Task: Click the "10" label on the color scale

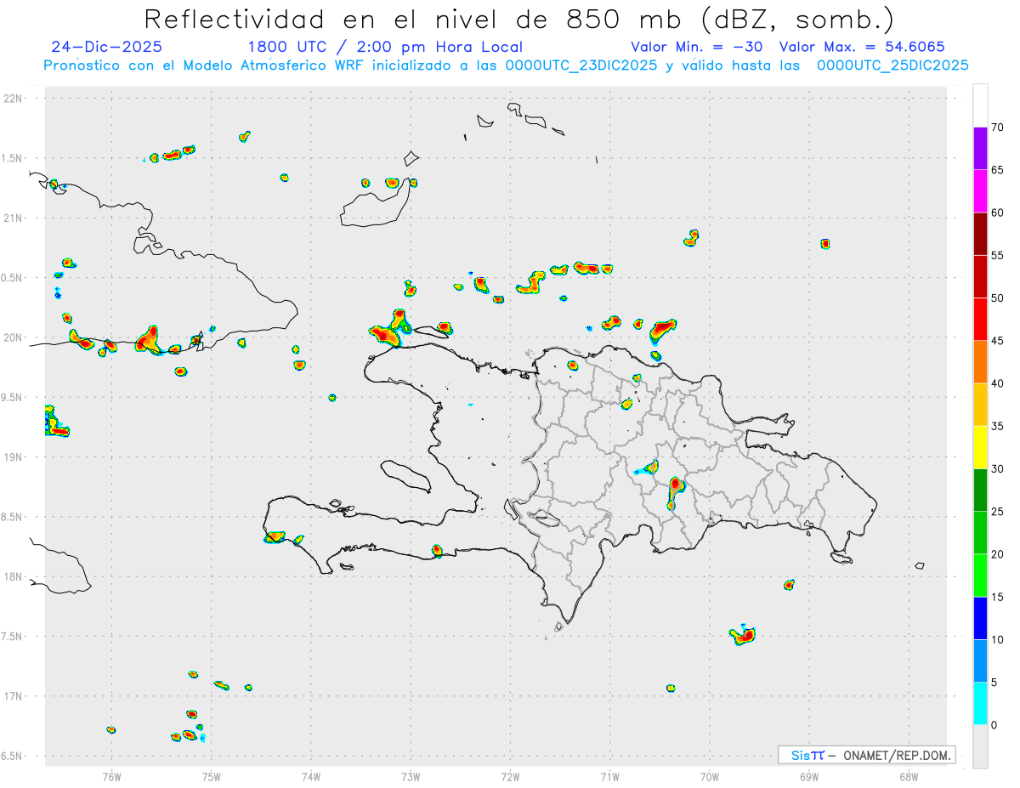Action: coord(998,639)
